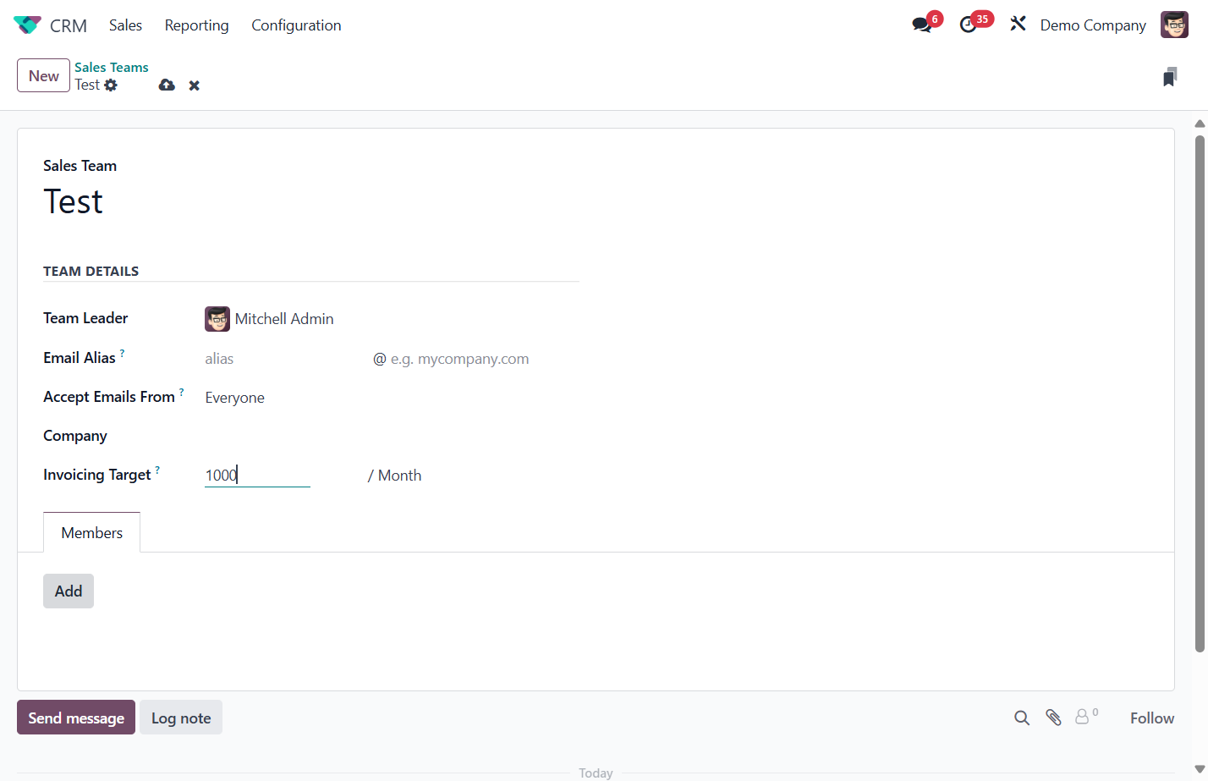Open the Configuration menu
The height and width of the screenshot is (781, 1208).
coord(296,25)
